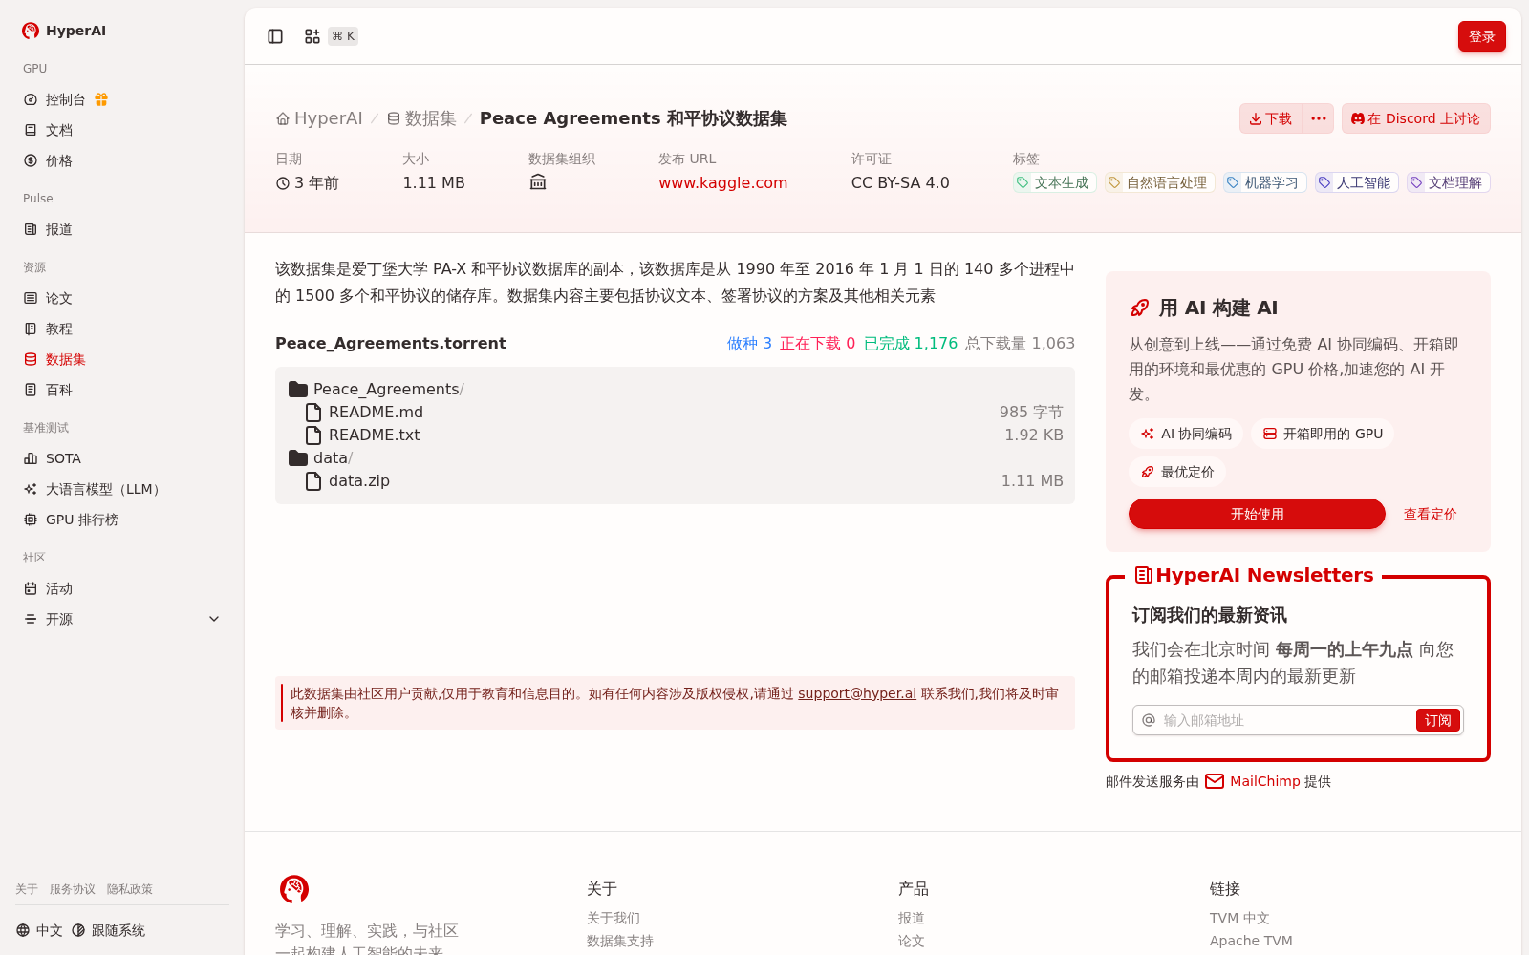Image resolution: width=1529 pixels, height=955 pixels.
Task: Click the dataset organization building icon
Action: coord(538,182)
